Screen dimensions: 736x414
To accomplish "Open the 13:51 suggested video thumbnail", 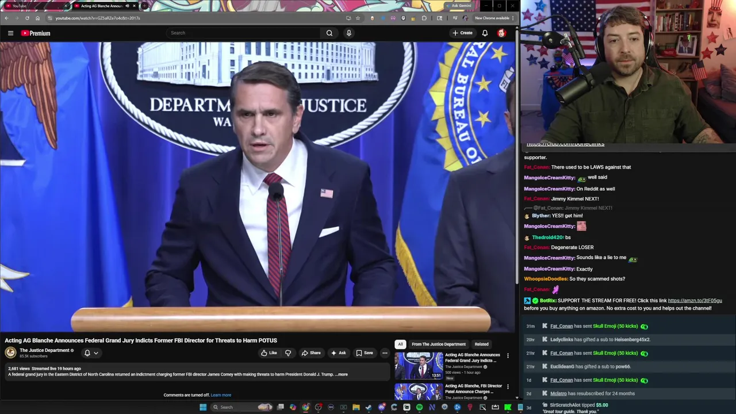I will click(419, 366).
